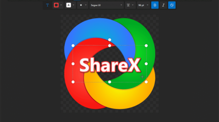Image resolution: width=219 pixels, height=122 pixels.
Task: Click the rotation handle above the text box
Action: coord(110,40)
